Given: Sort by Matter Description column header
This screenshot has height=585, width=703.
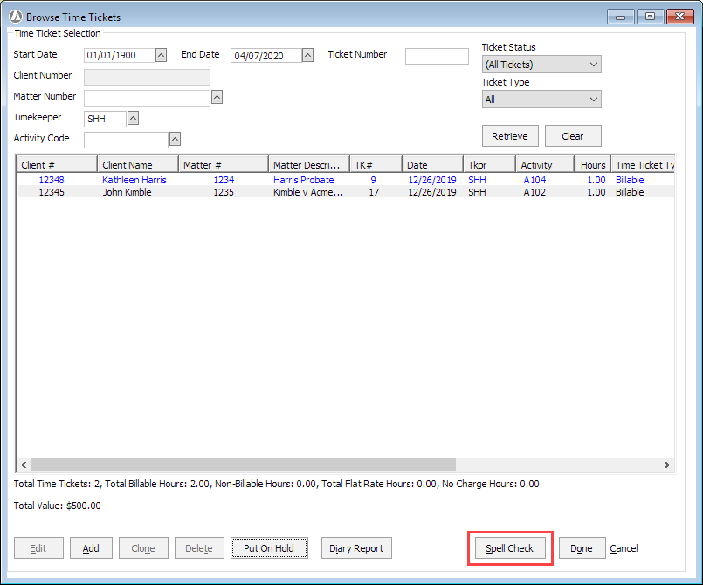Looking at the screenshot, I should coord(309,164).
